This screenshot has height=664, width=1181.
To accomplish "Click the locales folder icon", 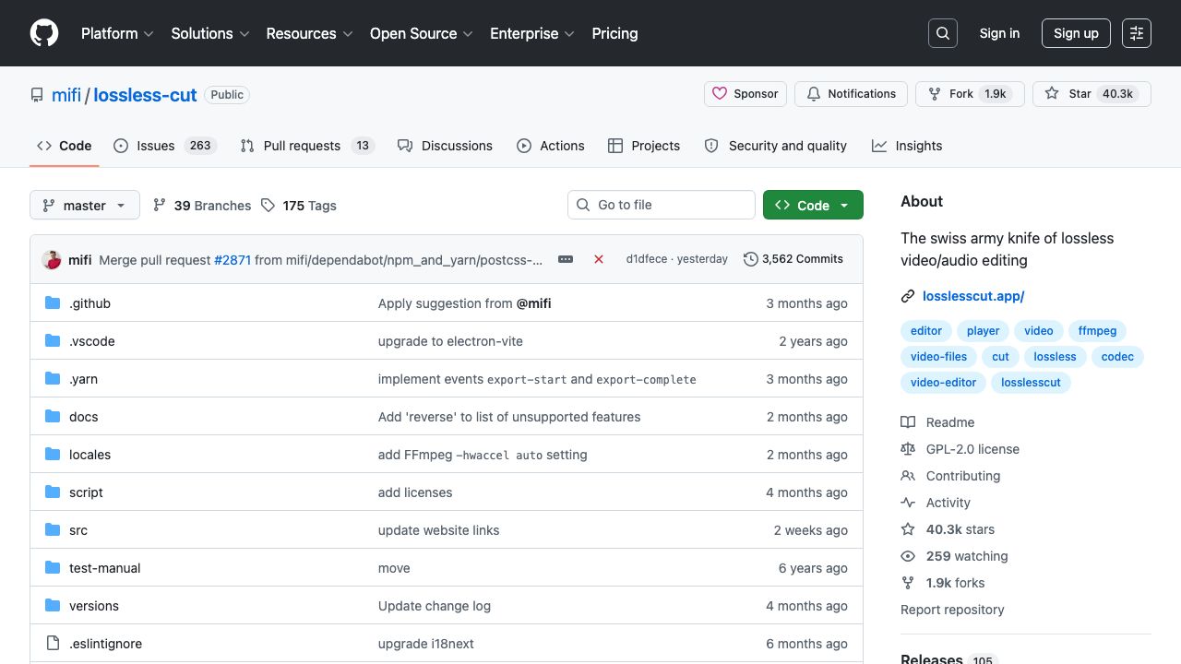I will pos(53,455).
